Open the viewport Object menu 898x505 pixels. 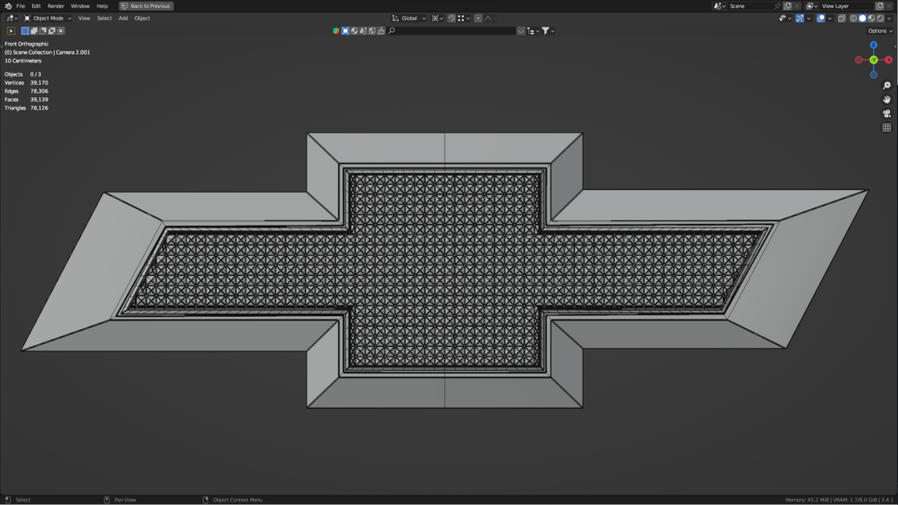(x=142, y=19)
